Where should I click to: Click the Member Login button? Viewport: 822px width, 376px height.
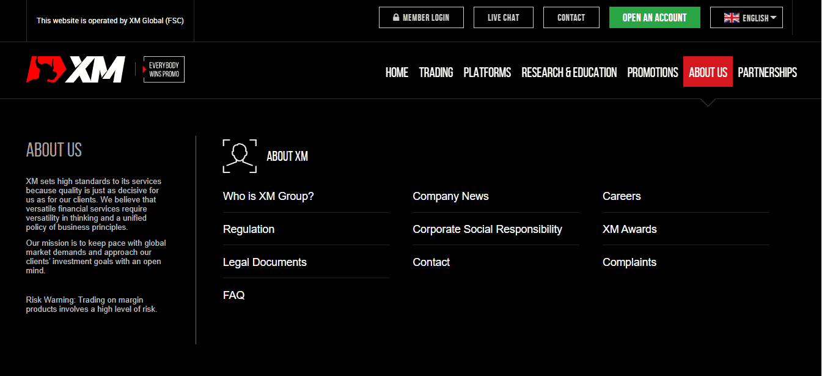coord(421,18)
